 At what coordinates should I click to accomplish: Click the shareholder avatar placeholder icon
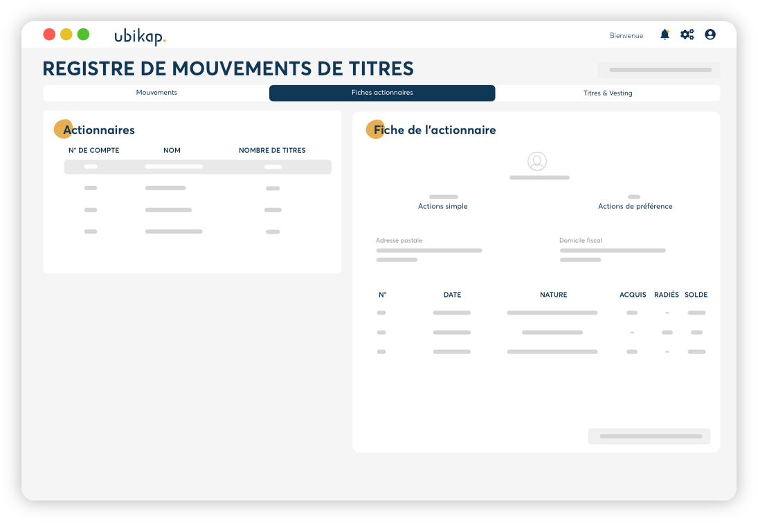(537, 162)
